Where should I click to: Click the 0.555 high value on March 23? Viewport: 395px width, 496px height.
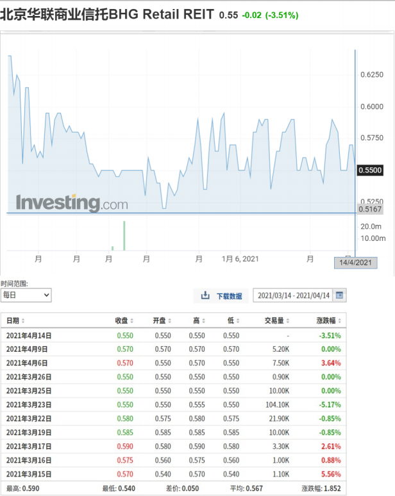tap(197, 405)
